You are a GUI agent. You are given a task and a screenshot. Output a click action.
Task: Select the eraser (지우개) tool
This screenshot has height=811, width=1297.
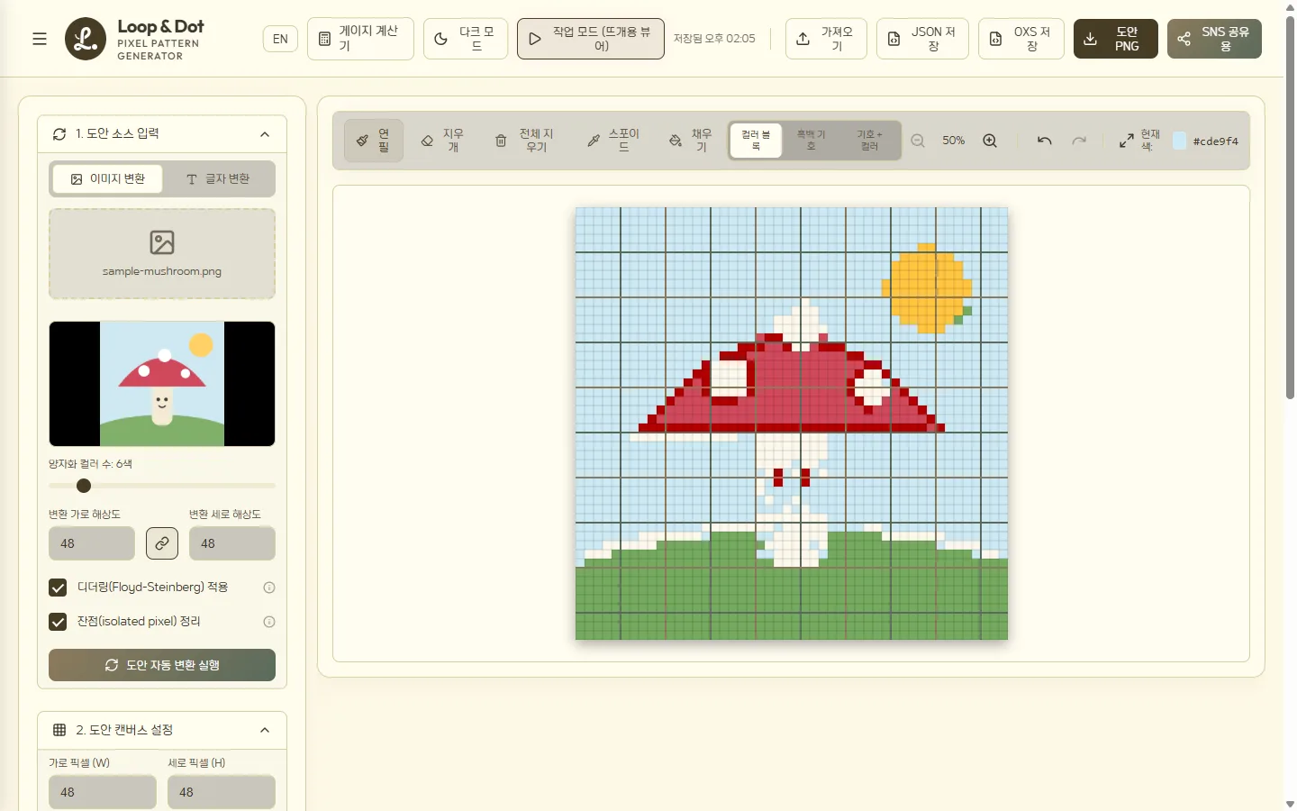point(442,141)
